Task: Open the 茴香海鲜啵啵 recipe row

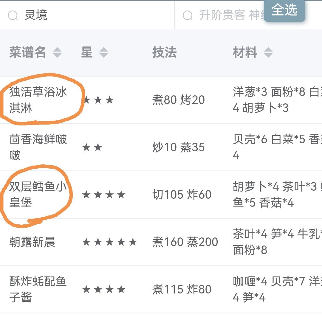Action: coord(161,147)
